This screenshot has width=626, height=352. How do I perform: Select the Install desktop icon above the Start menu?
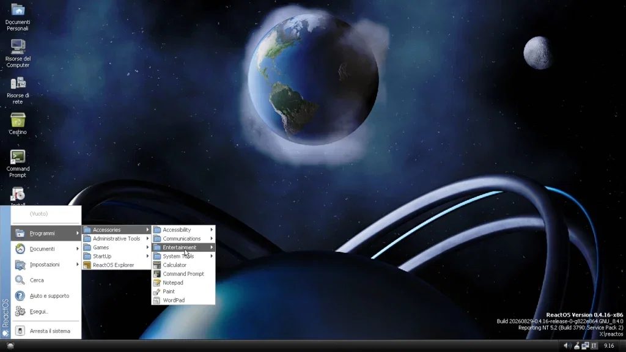pos(18,196)
